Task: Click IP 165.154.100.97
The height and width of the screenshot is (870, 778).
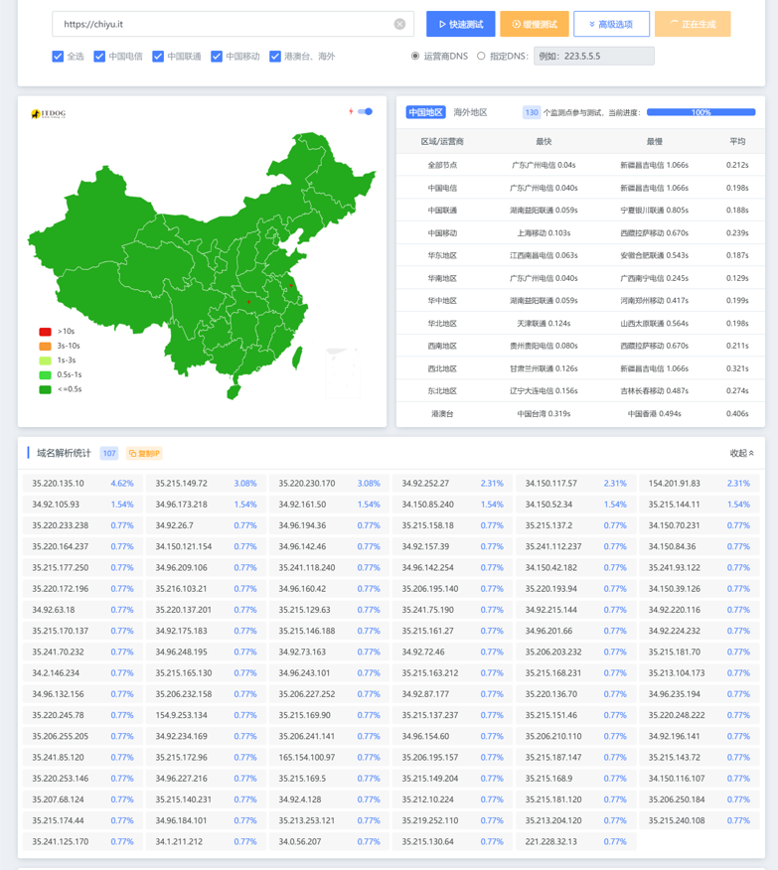Action: [307, 758]
